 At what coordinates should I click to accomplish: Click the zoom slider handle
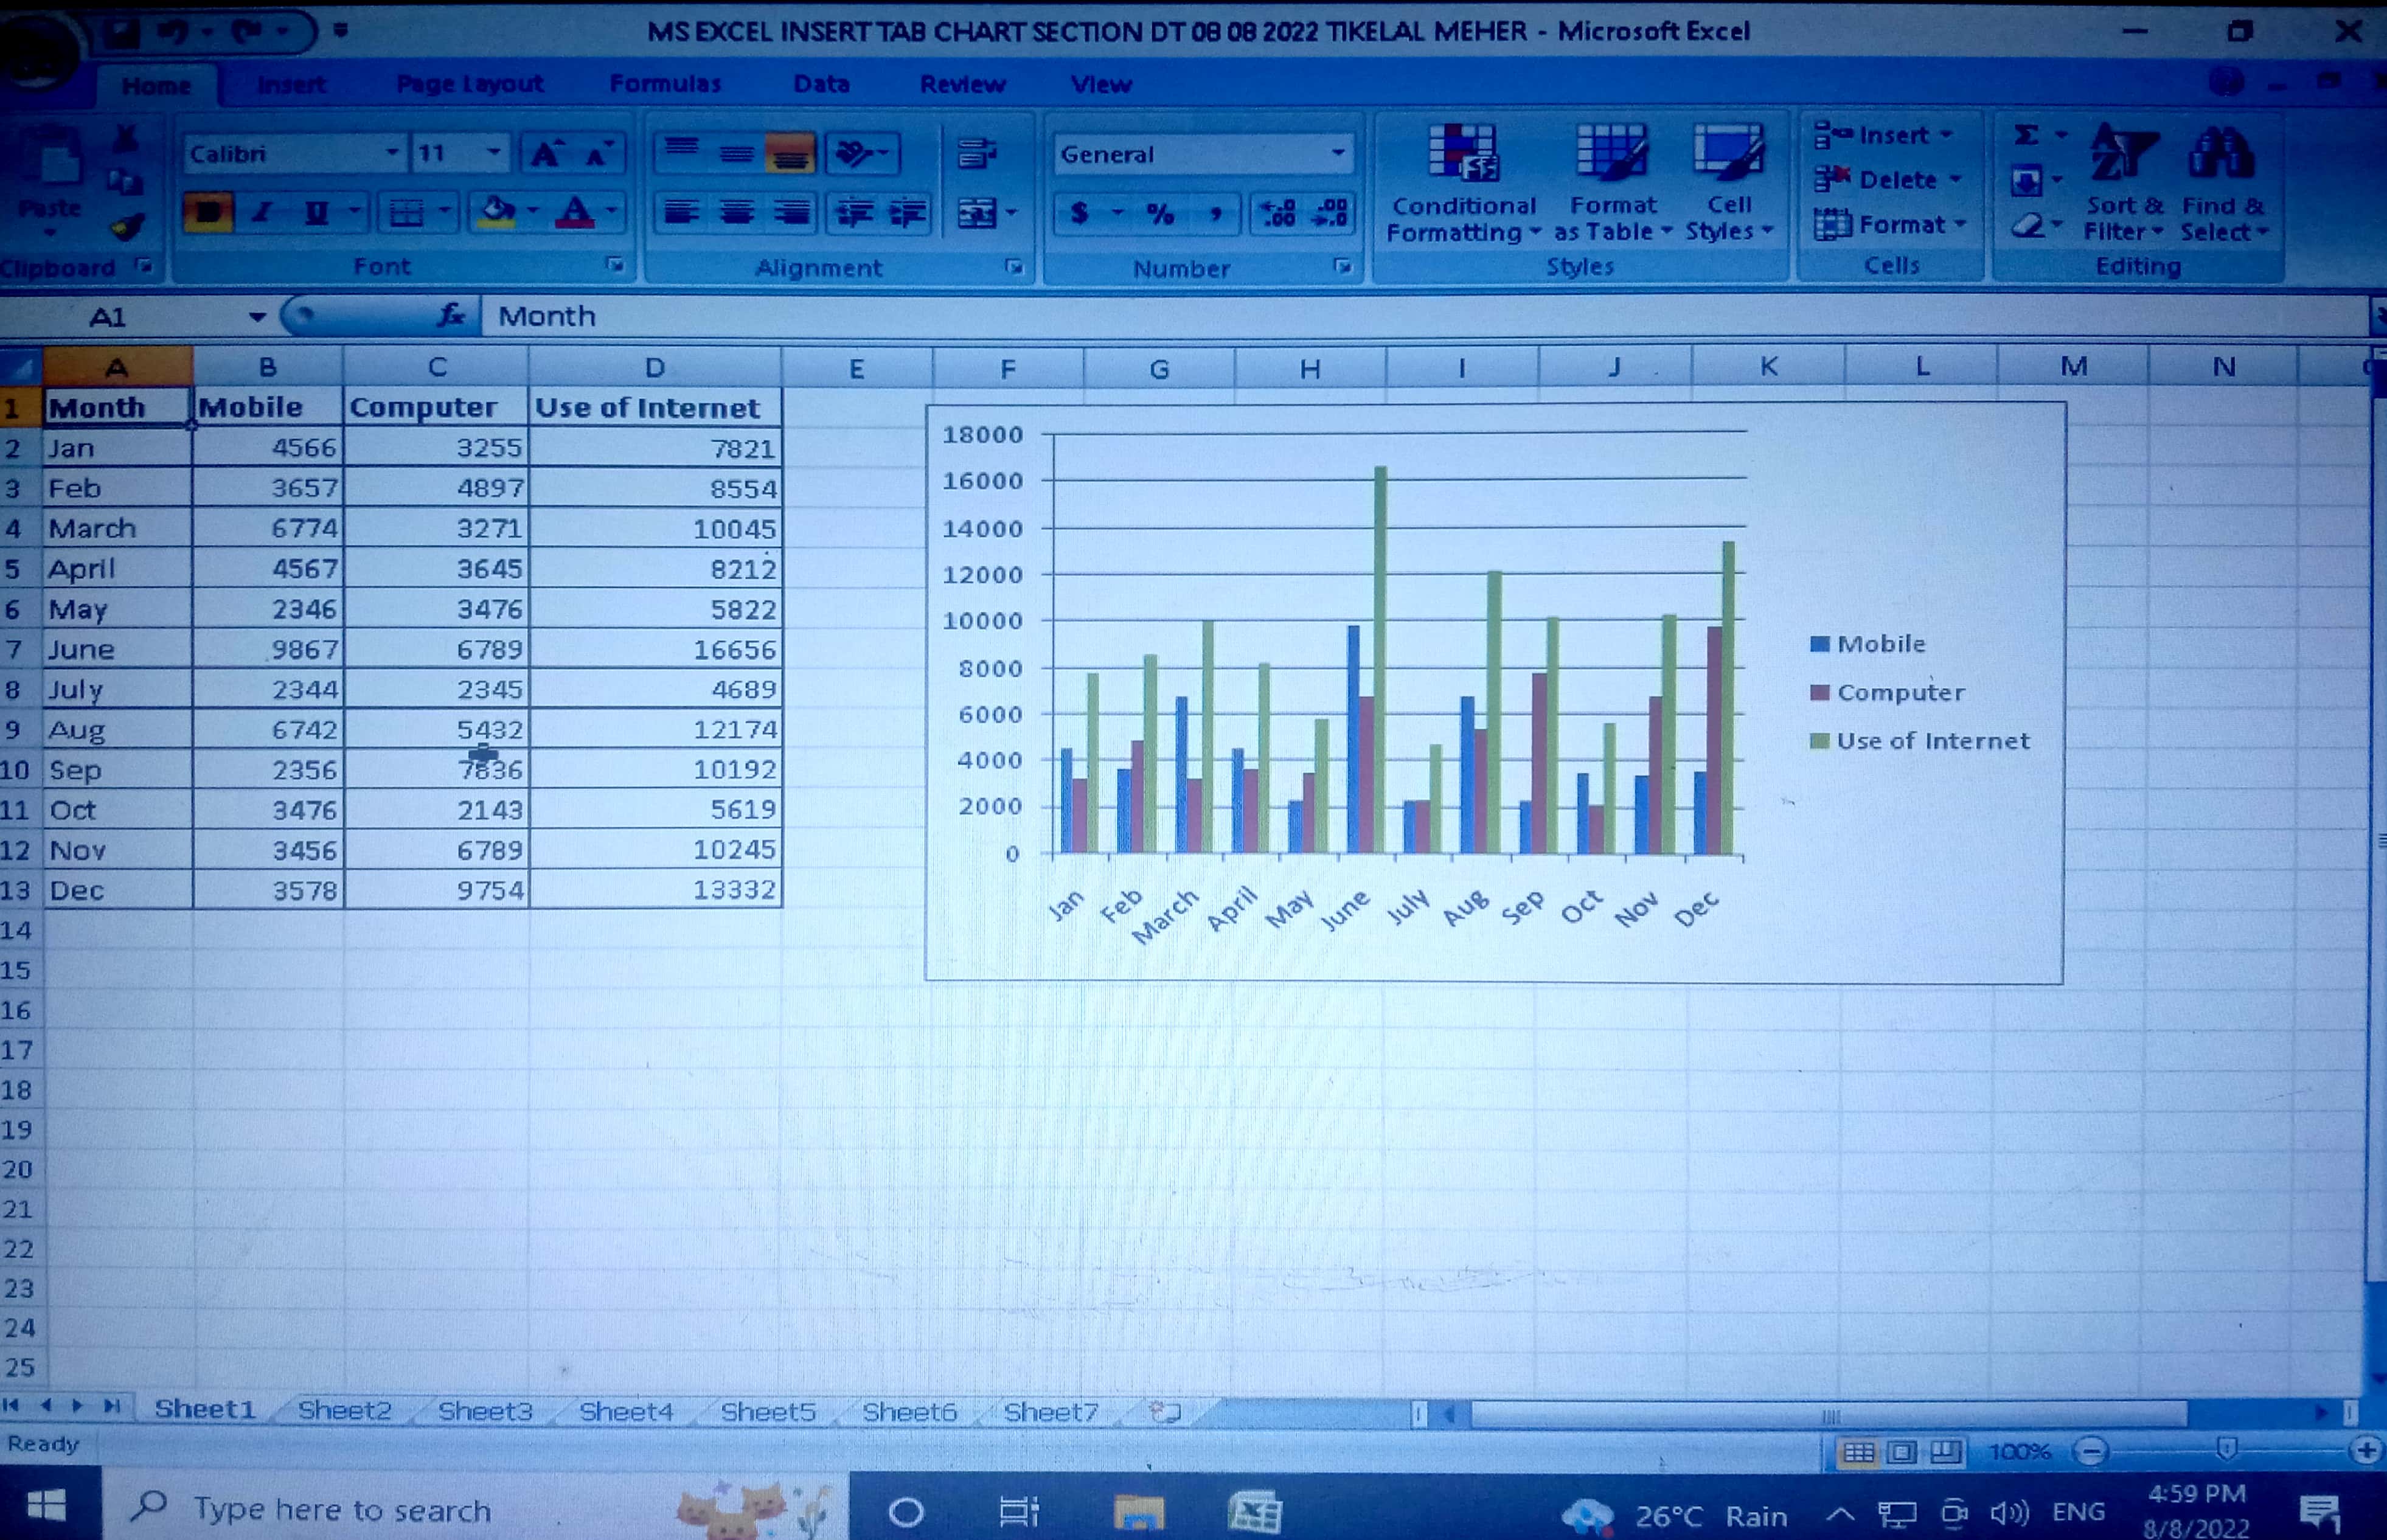point(2227,1450)
